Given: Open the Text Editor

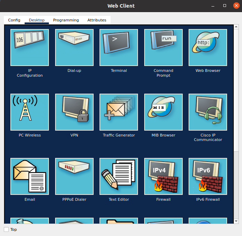Looking at the screenshot, I should click(119, 176).
